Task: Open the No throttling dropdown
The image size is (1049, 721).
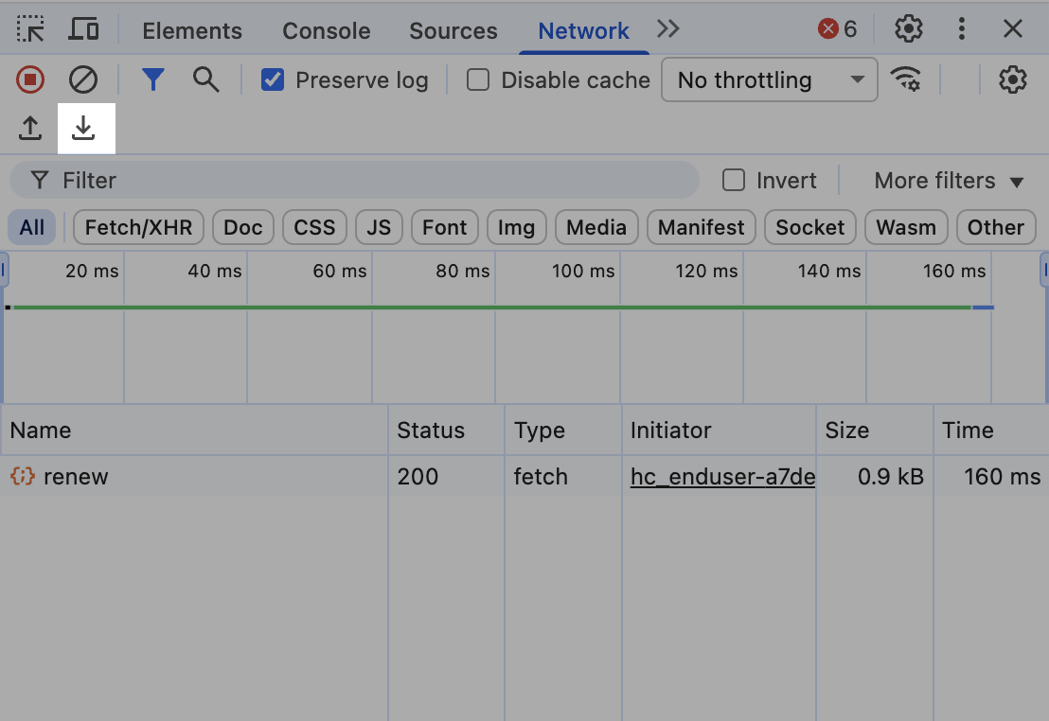Action: point(770,79)
